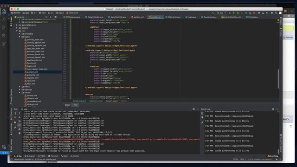Expand the drawable folder
The image size is (297, 167).
pos(19,34)
